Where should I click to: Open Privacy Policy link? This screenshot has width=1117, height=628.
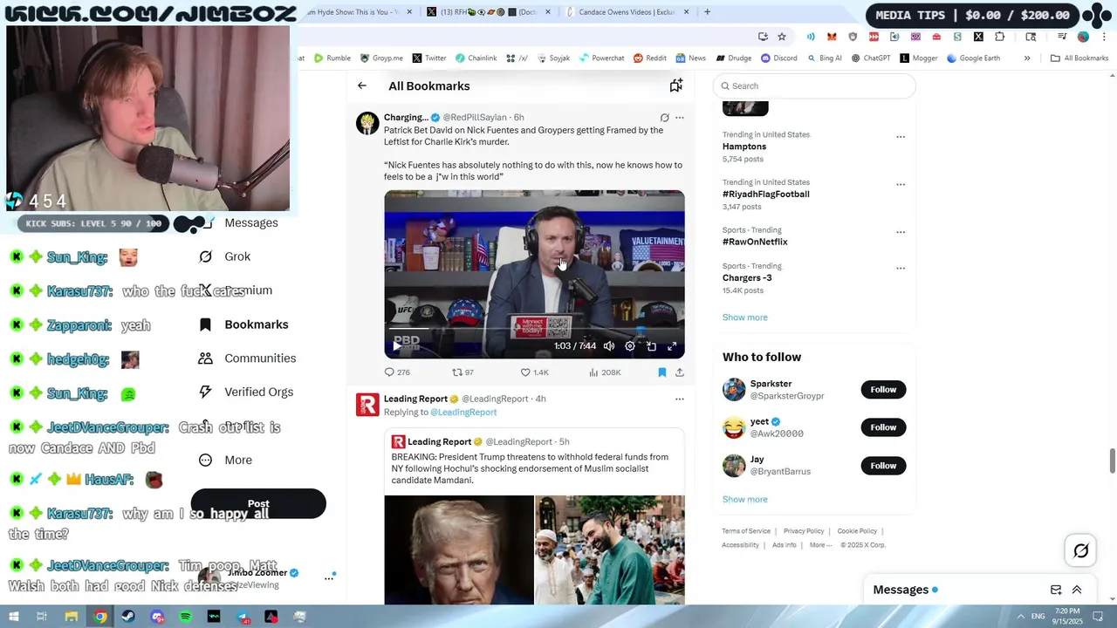coord(804,531)
